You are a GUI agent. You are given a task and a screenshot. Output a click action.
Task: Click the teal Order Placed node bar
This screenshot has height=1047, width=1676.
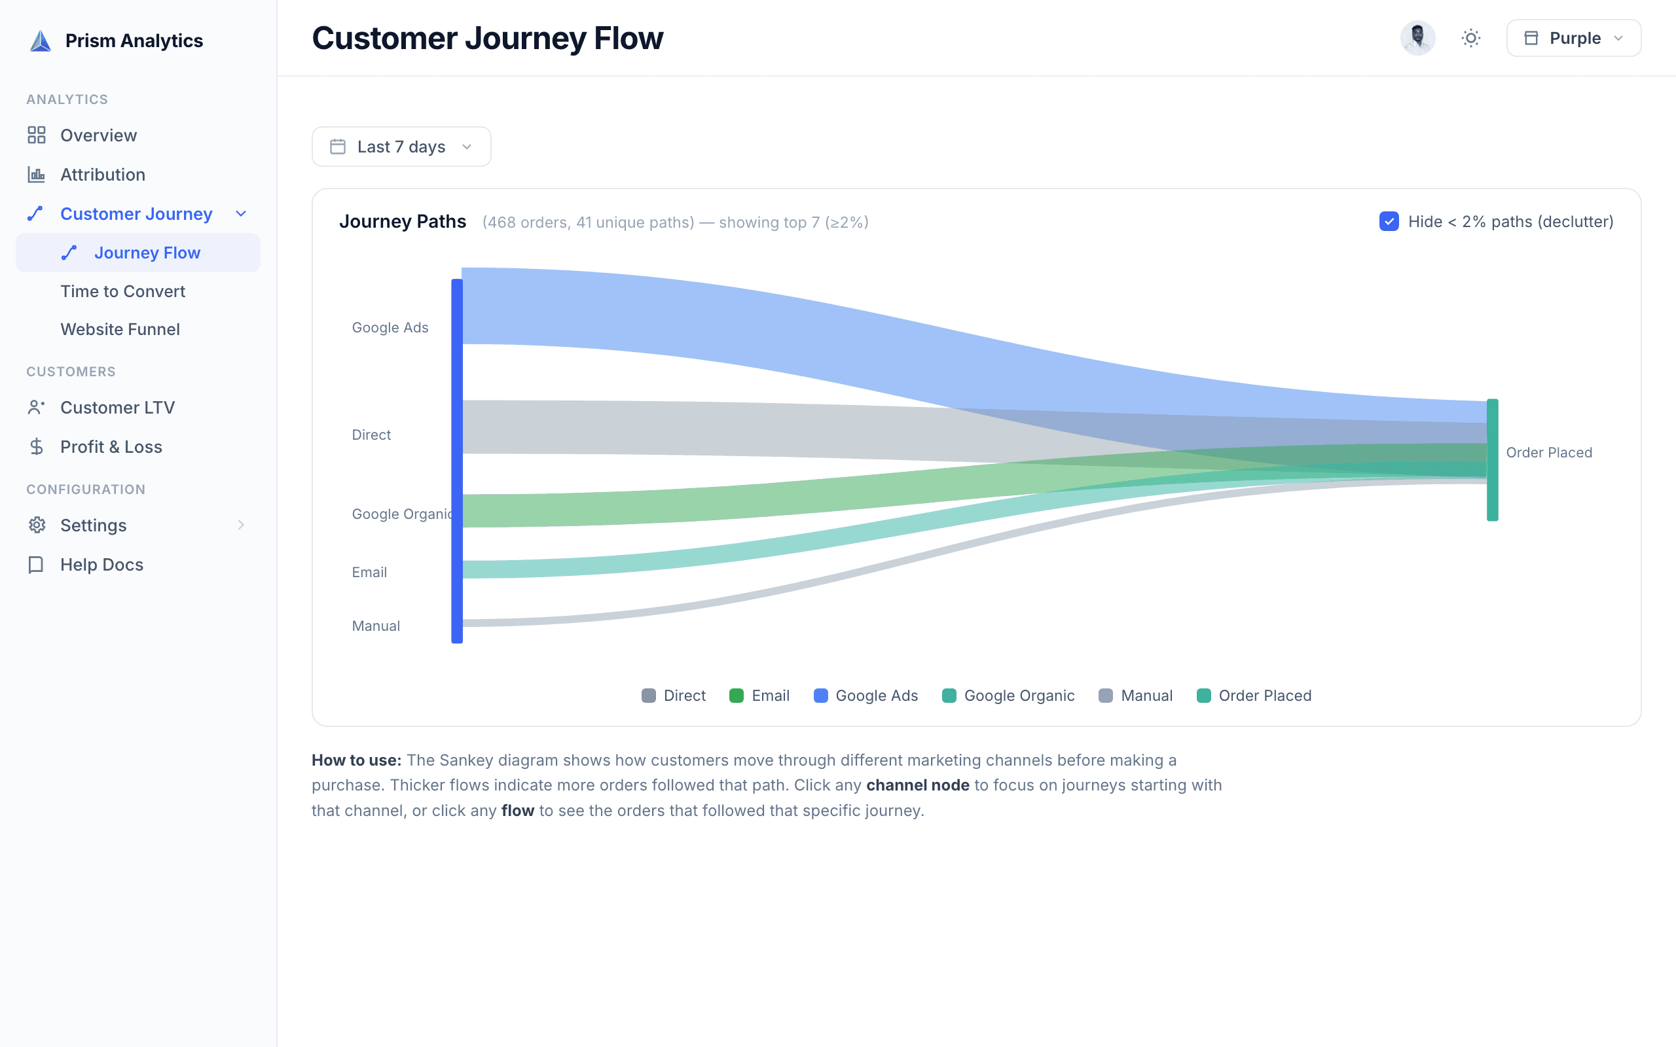click(1492, 460)
